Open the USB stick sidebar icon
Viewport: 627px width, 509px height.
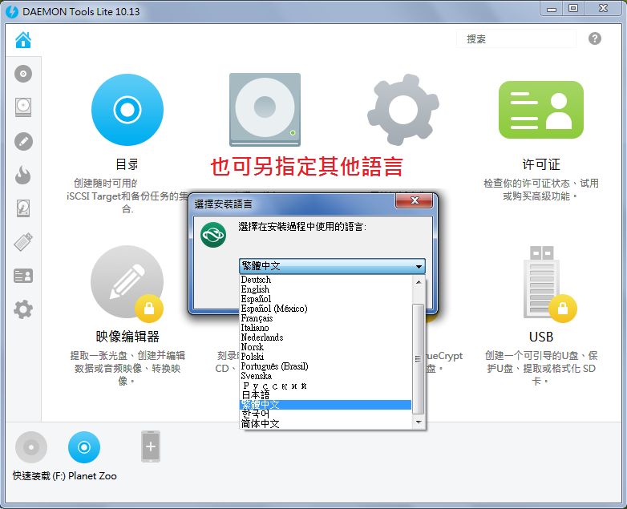(x=23, y=242)
